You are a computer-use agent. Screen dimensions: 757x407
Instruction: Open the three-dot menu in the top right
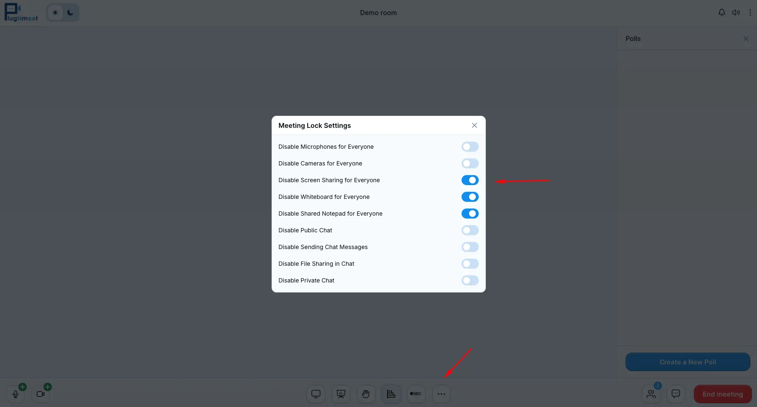click(750, 13)
